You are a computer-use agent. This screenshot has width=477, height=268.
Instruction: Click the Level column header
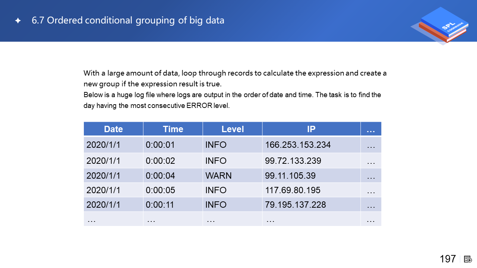click(233, 129)
